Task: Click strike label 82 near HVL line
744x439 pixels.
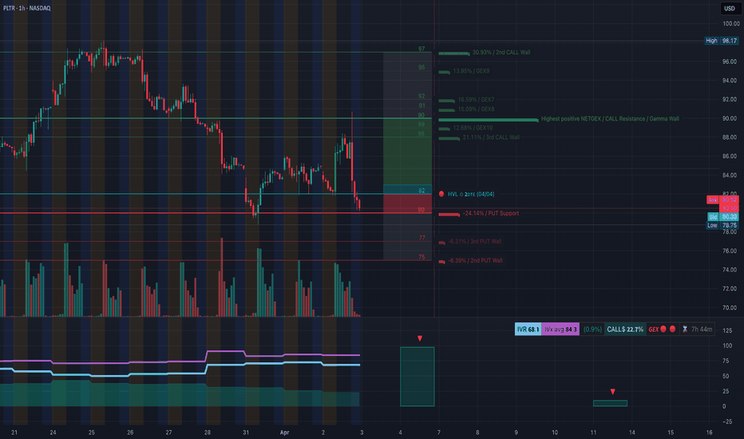Action: coord(421,190)
